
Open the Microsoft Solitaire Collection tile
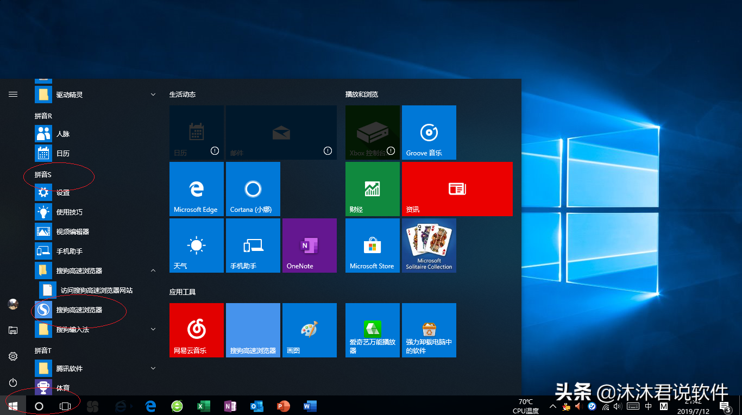pos(429,245)
